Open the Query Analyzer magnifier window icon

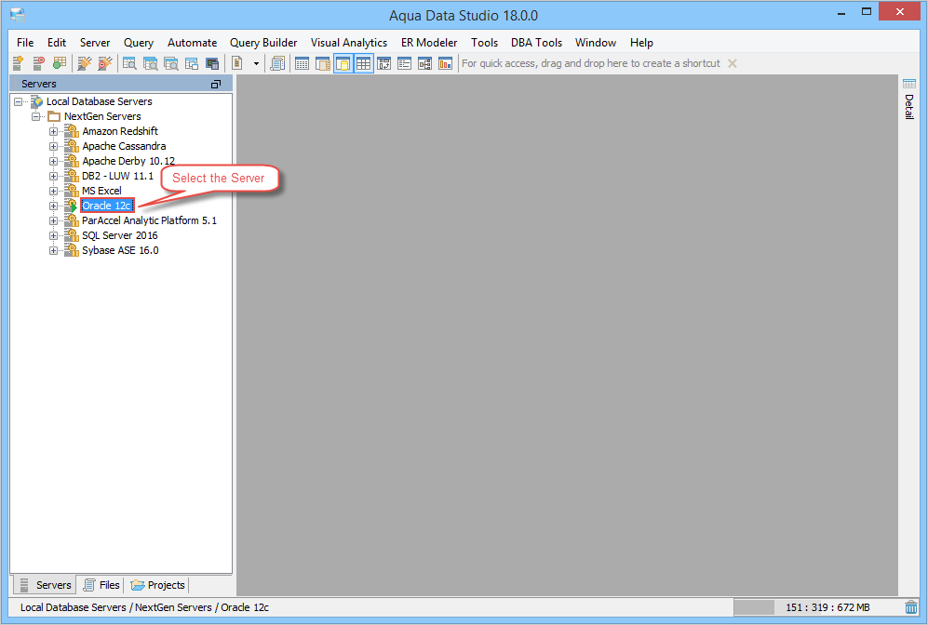point(129,63)
